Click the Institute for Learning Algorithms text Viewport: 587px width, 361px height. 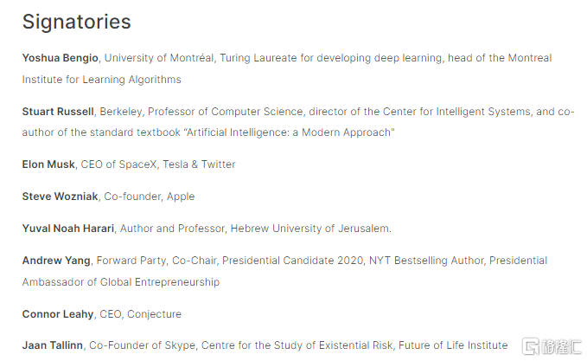coord(102,80)
